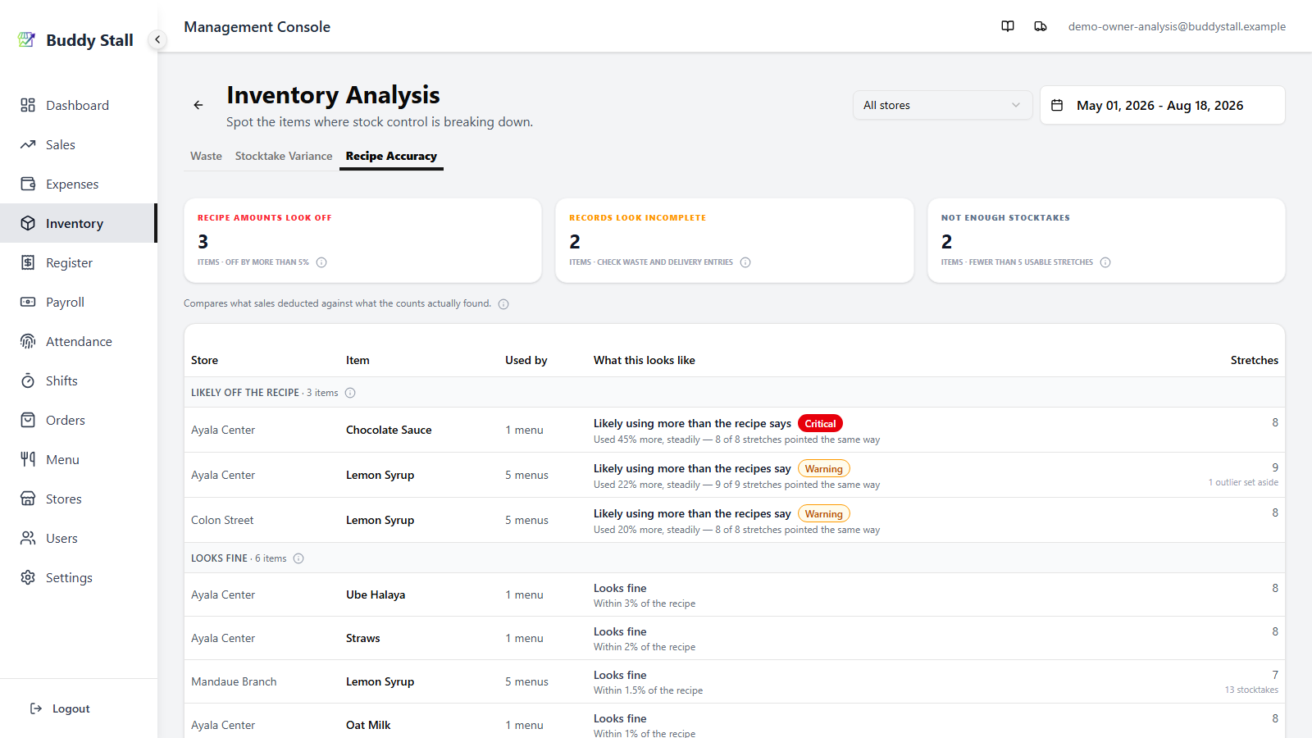Click the Attendance fingerprint icon in sidebar
1312x738 pixels.
point(28,341)
